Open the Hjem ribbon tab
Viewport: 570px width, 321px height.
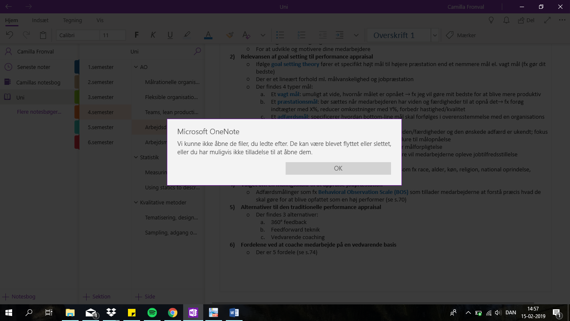pyautogui.click(x=12, y=20)
